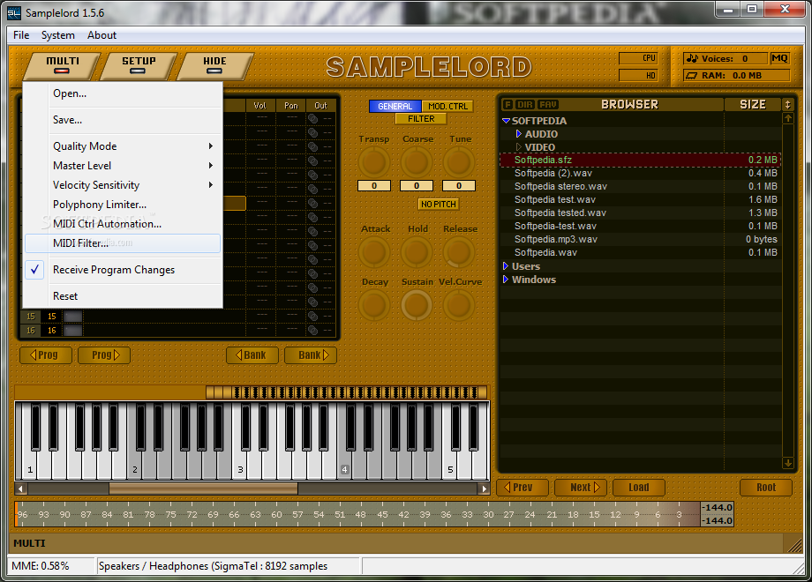Click the Voices note icon
The width and height of the screenshot is (812, 582).
pos(692,58)
